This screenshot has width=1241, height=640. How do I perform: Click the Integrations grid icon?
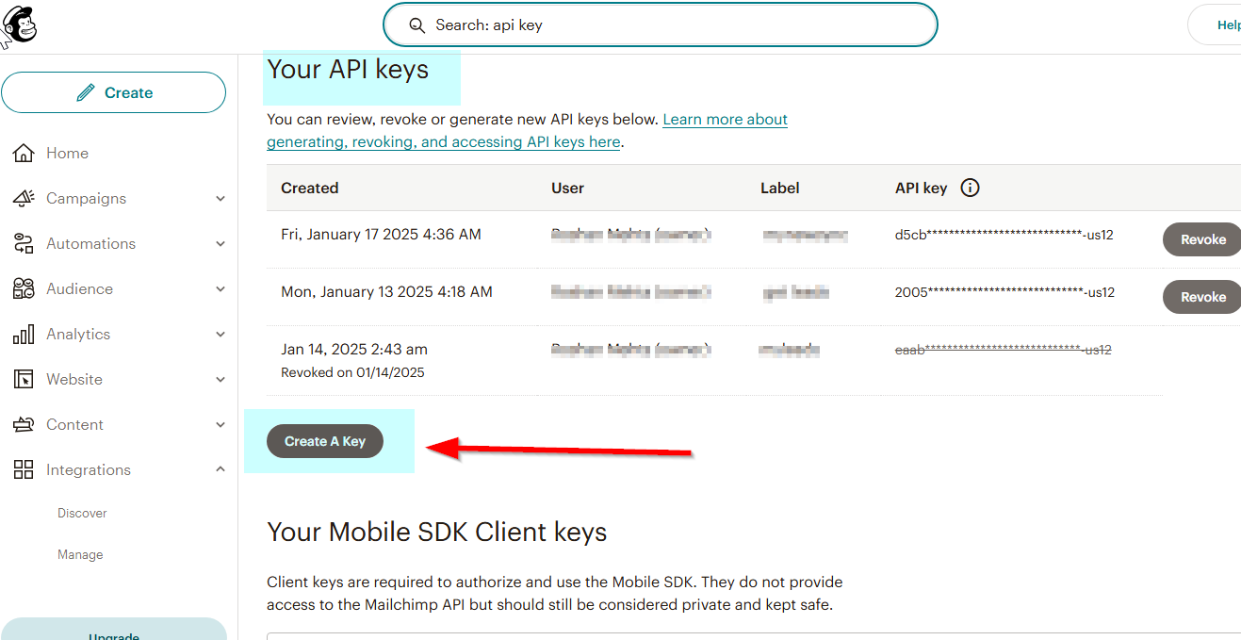coord(24,469)
